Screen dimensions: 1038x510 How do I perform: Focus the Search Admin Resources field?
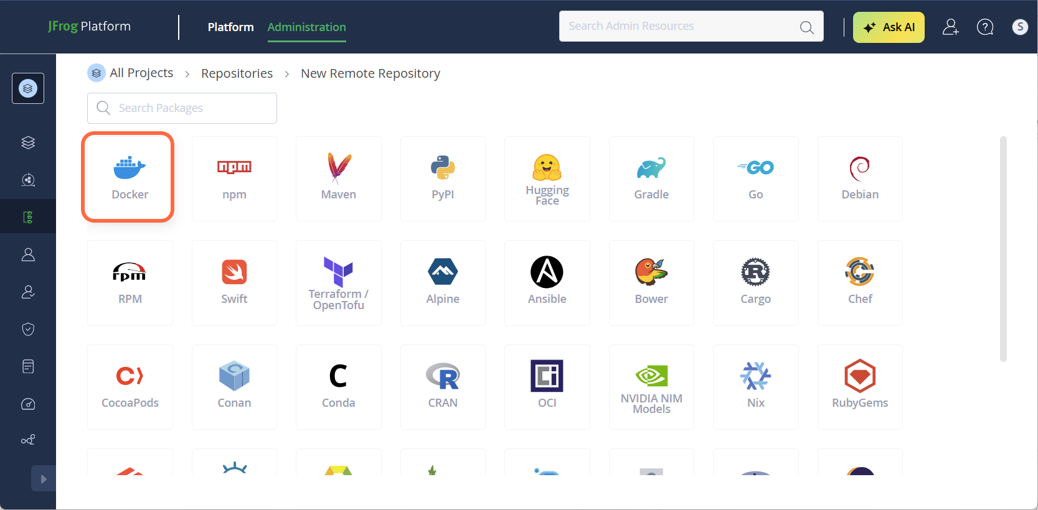click(691, 26)
